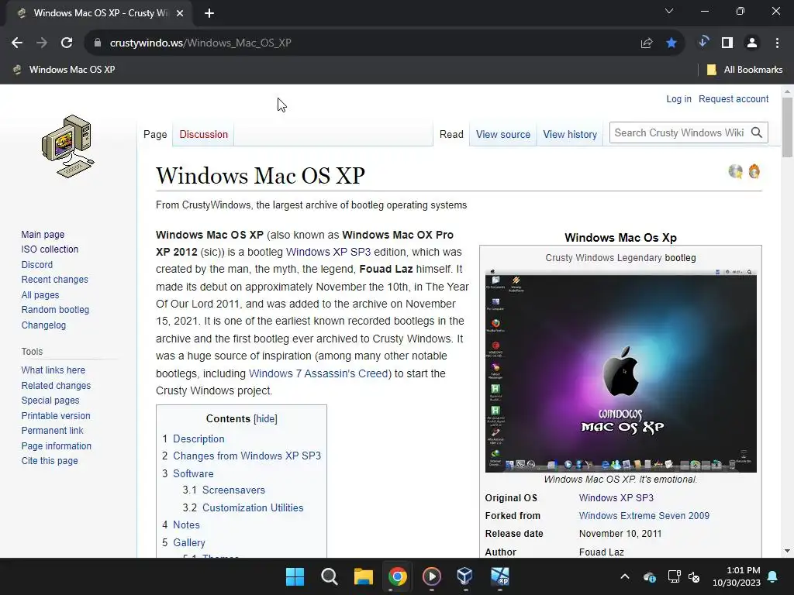Open a new browser tab
The image size is (794, 595).
(209, 14)
